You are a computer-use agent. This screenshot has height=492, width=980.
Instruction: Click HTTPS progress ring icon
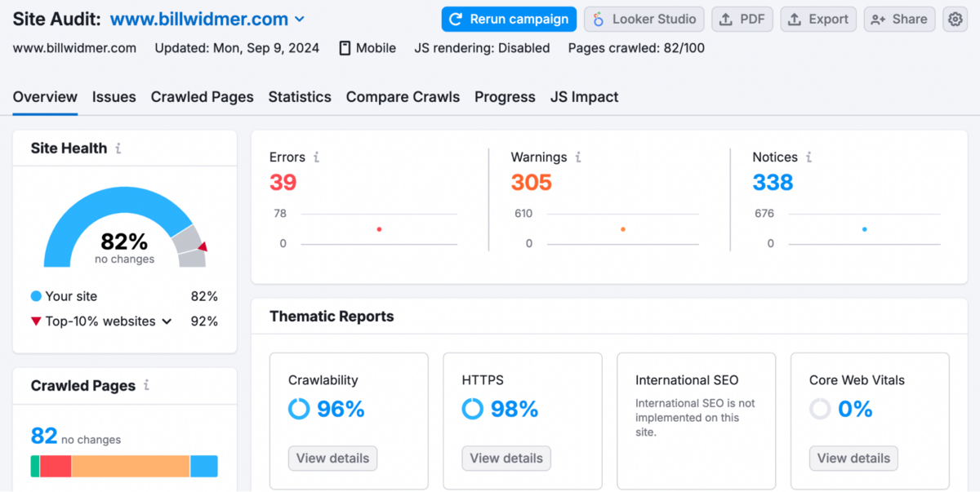pyautogui.click(x=473, y=409)
